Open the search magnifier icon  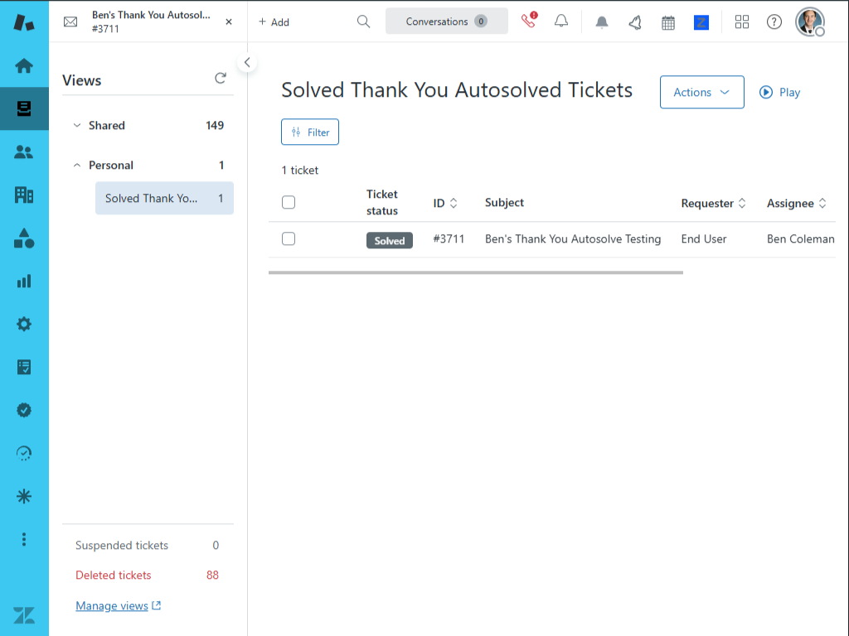point(363,22)
